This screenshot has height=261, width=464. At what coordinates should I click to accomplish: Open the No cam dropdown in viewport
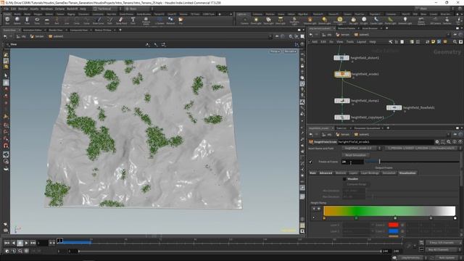coord(290,51)
